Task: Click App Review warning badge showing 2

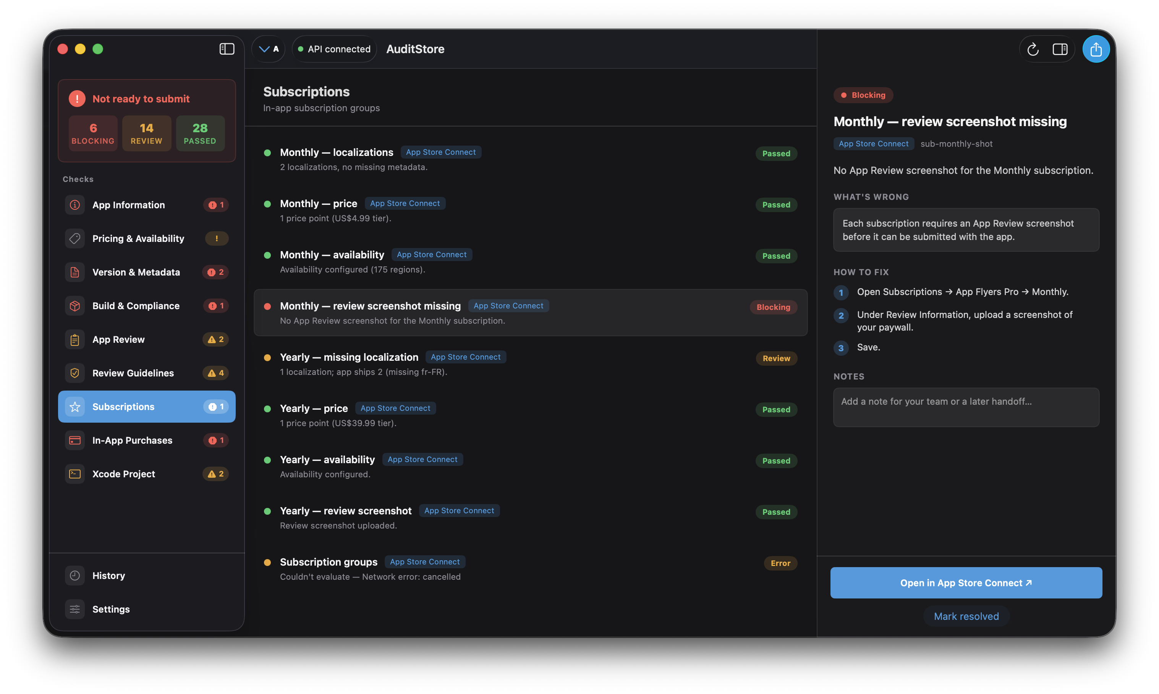Action: (x=215, y=339)
